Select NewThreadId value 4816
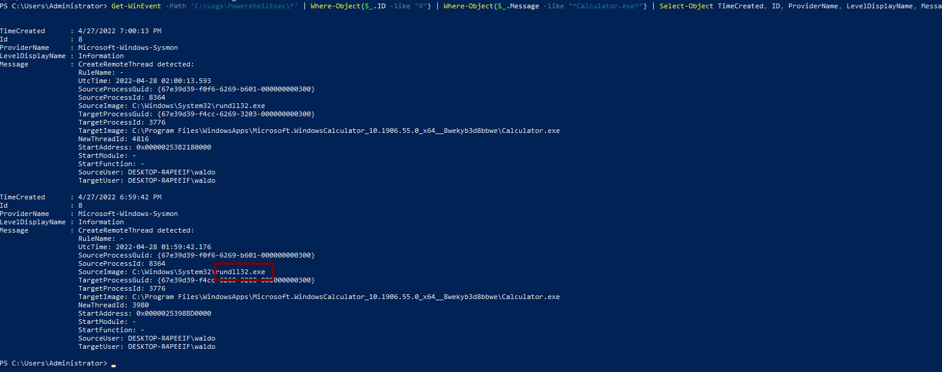The width and height of the screenshot is (942, 372). point(141,139)
